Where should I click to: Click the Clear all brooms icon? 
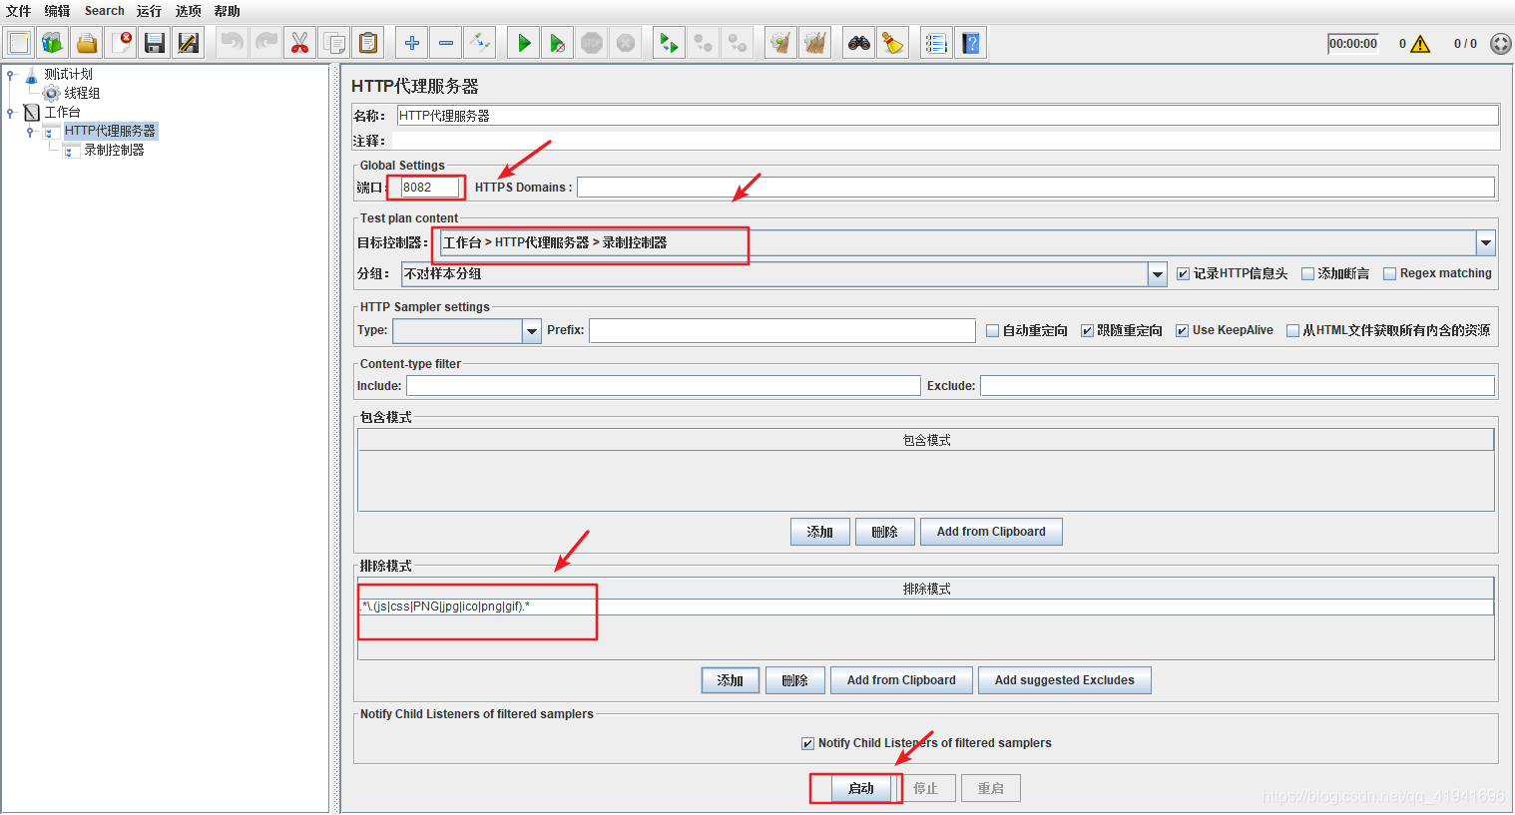tap(815, 43)
